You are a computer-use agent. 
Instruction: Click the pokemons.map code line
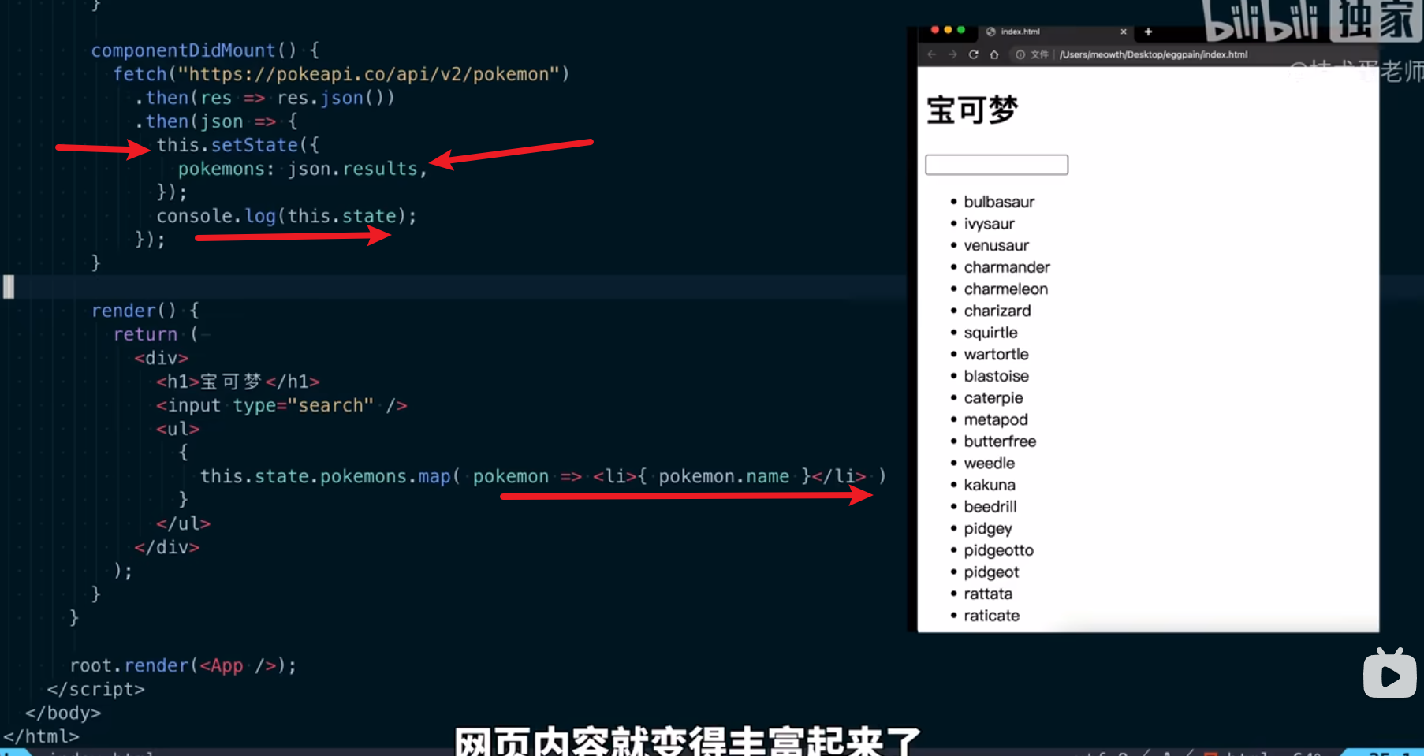[x=542, y=476]
